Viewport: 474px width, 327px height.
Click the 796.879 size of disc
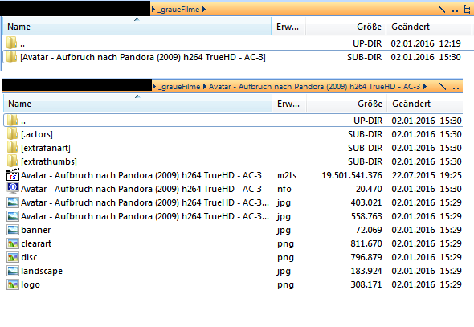tap(366, 257)
